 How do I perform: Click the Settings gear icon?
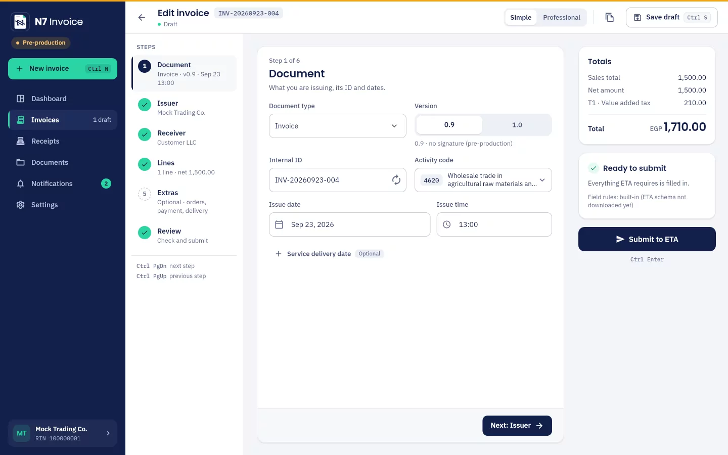(21, 205)
